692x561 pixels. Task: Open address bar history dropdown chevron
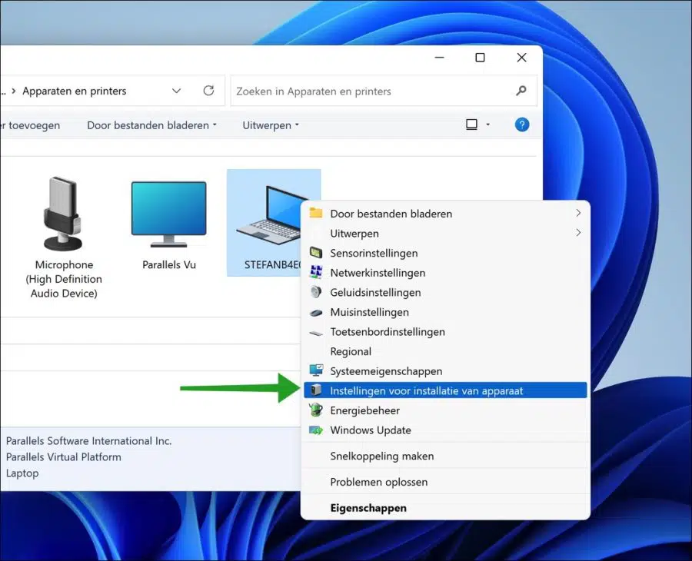(177, 91)
